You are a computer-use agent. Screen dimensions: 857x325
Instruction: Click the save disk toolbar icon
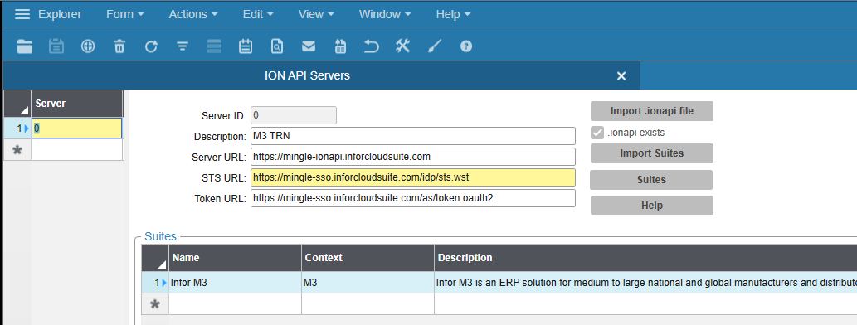click(x=56, y=46)
